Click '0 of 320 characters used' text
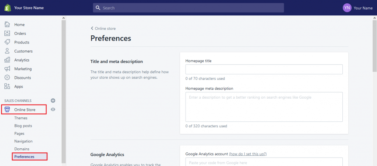The height and width of the screenshot is (166, 377). pyautogui.click(x=206, y=126)
